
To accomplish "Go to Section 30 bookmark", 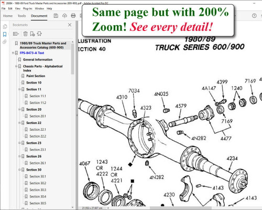I will click(x=34, y=170).
